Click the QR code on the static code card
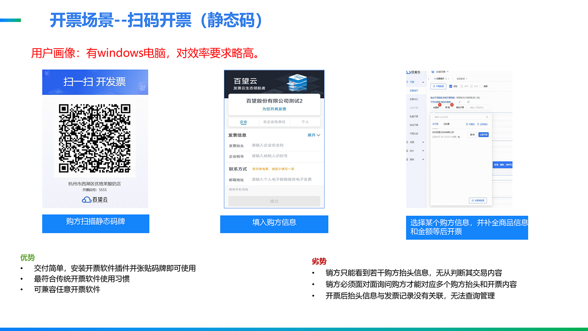The width and height of the screenshot is (588, 331). click(94, 138)
